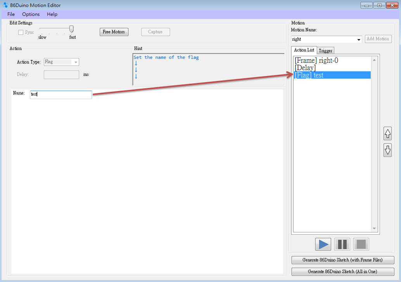401x282 pixels.
Task: Select the [Flag] test action
Action: pyautogui.click(x=332, y=75)
